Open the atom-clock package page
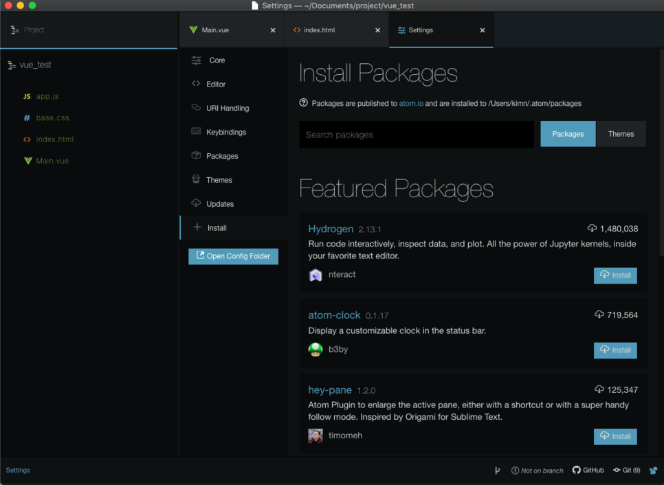 tap(334, 315)
